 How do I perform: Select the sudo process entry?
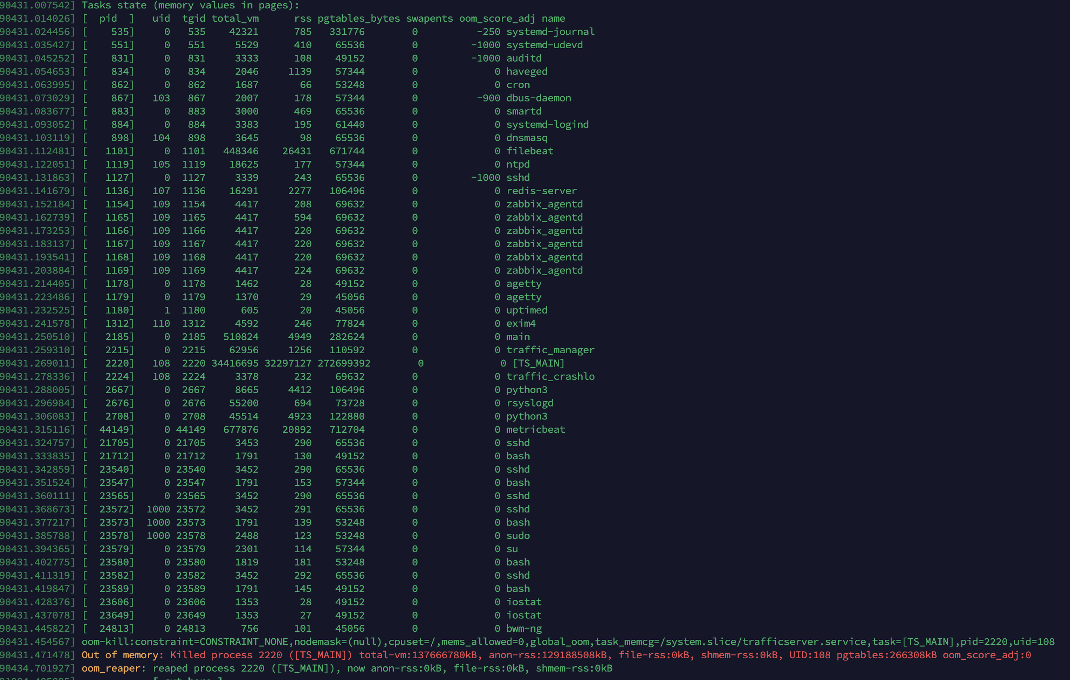click(518, 535)
